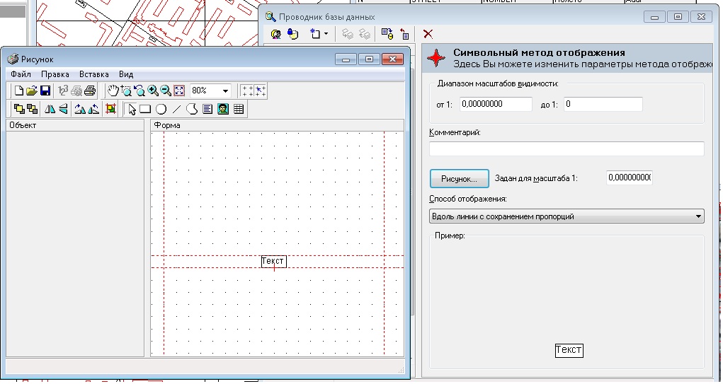Click the printer icon in Рисунок toolbar
Image resolution: width=723 pixels, height=384 pixels.
tap(90, 91)
